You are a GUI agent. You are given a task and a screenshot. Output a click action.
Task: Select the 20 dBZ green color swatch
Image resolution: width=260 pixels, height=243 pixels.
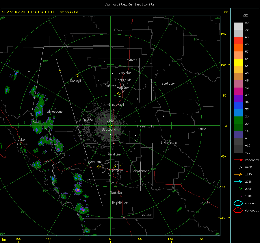(238, 120)
